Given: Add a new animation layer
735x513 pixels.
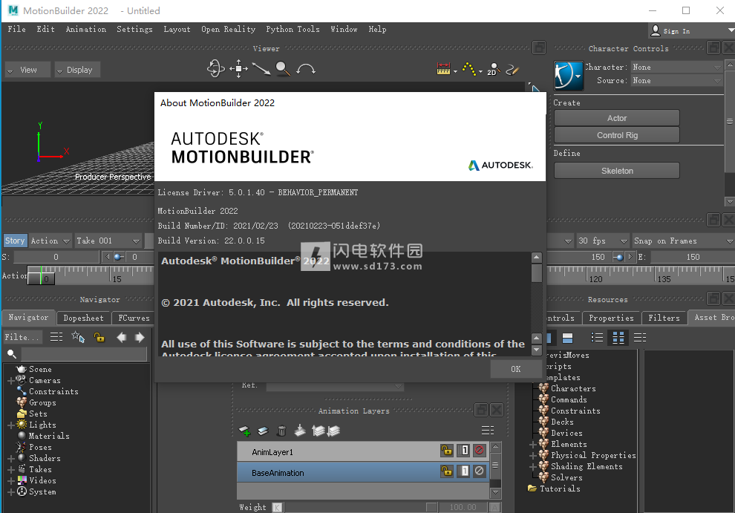Looking at the screenshot, I should coord(245,431).
